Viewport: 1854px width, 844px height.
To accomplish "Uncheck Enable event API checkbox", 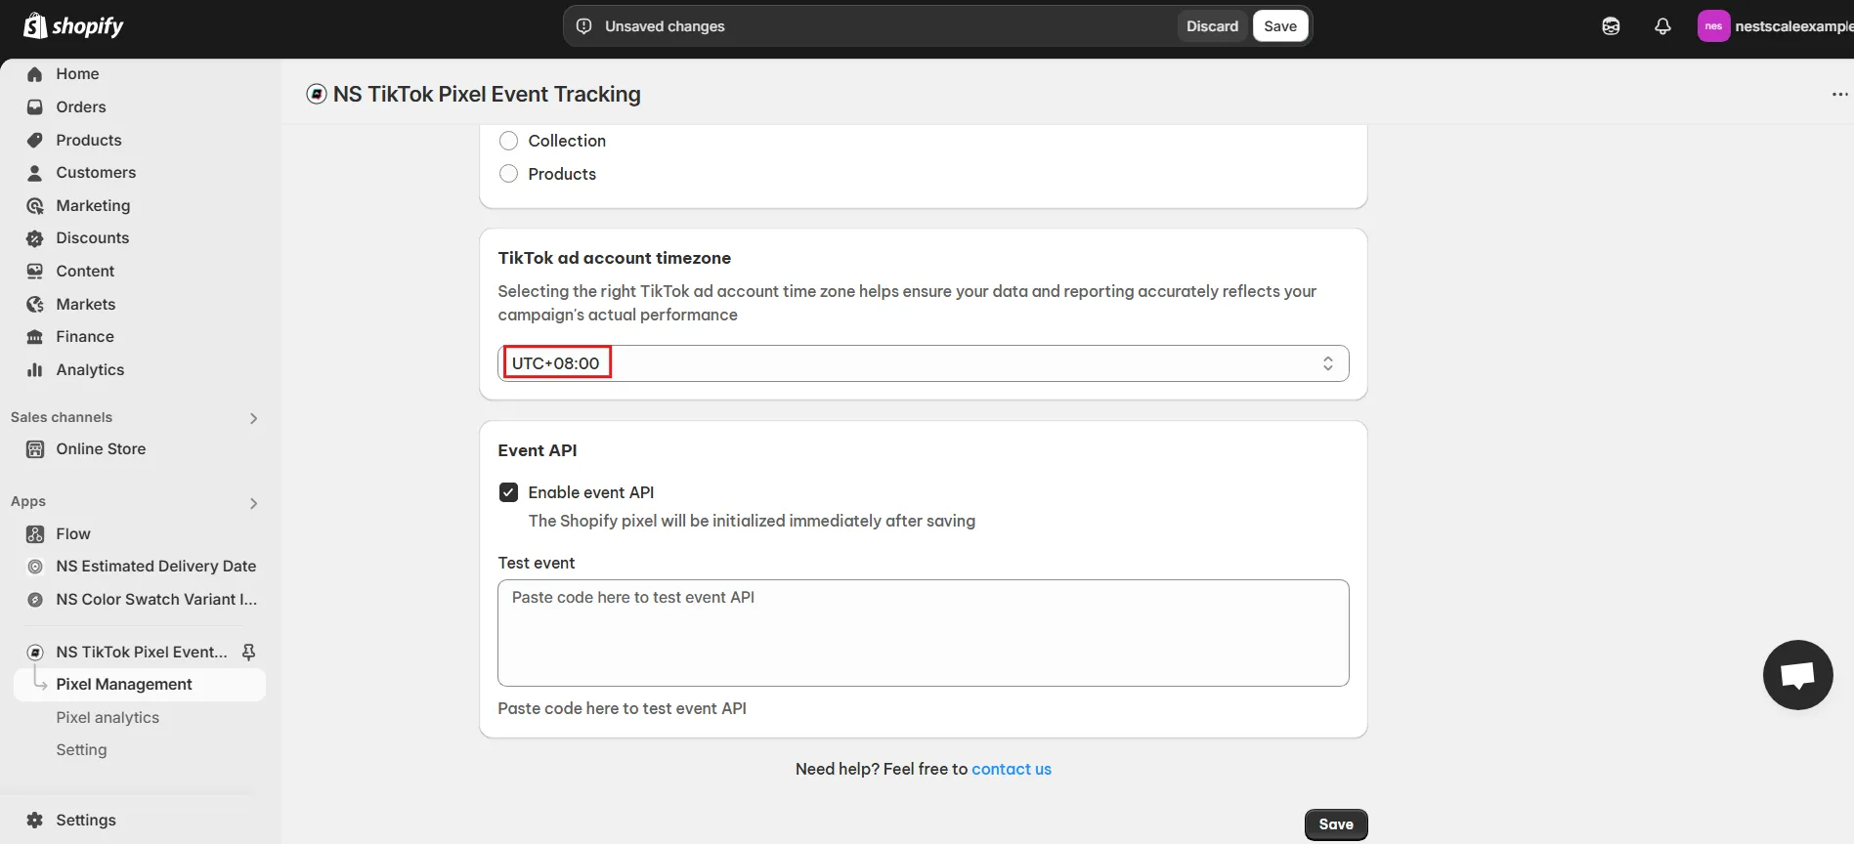I will pos(508,492).
